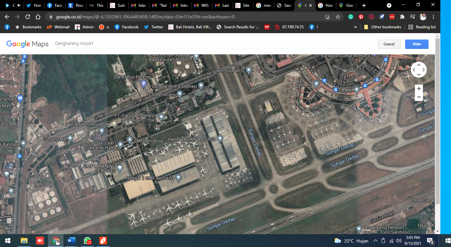Open Windows Start menu

(x=7, y=241)
